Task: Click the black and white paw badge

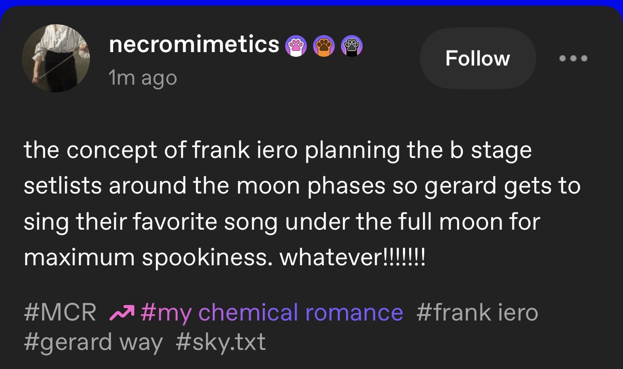Action: tap(352, 46)
